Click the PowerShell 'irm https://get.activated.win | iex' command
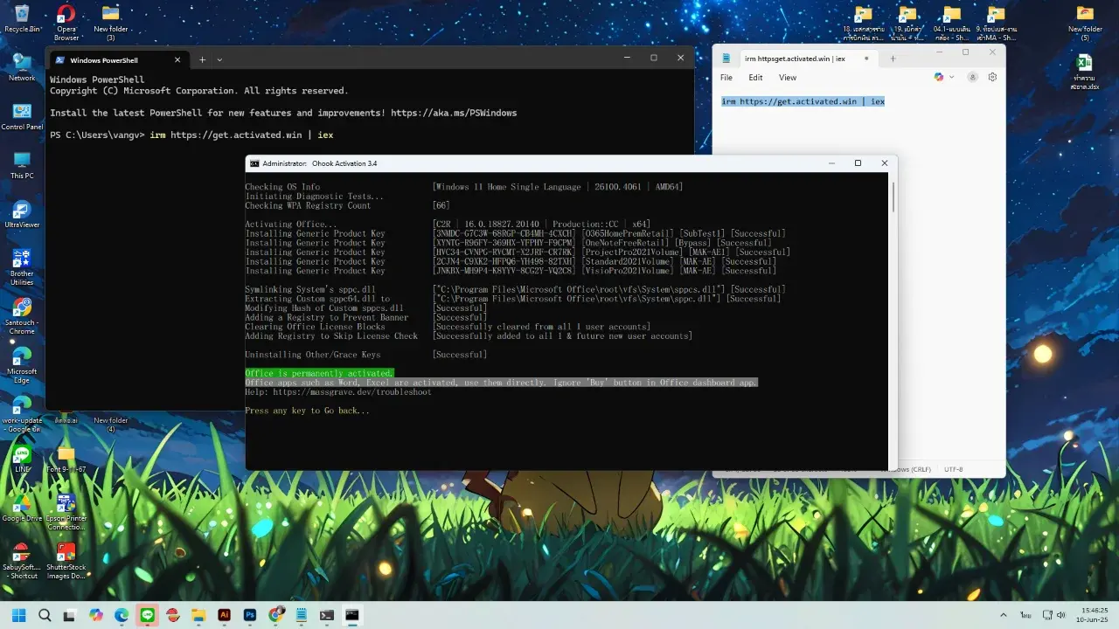 click(241, 135)
